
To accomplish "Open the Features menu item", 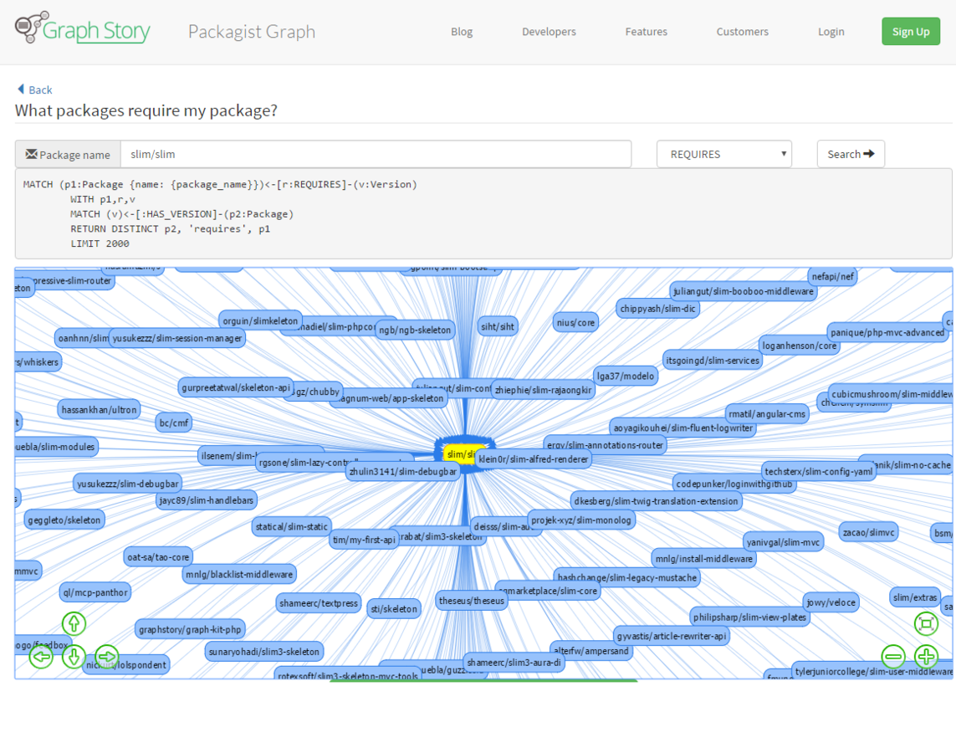I will (x=647, y=32).
